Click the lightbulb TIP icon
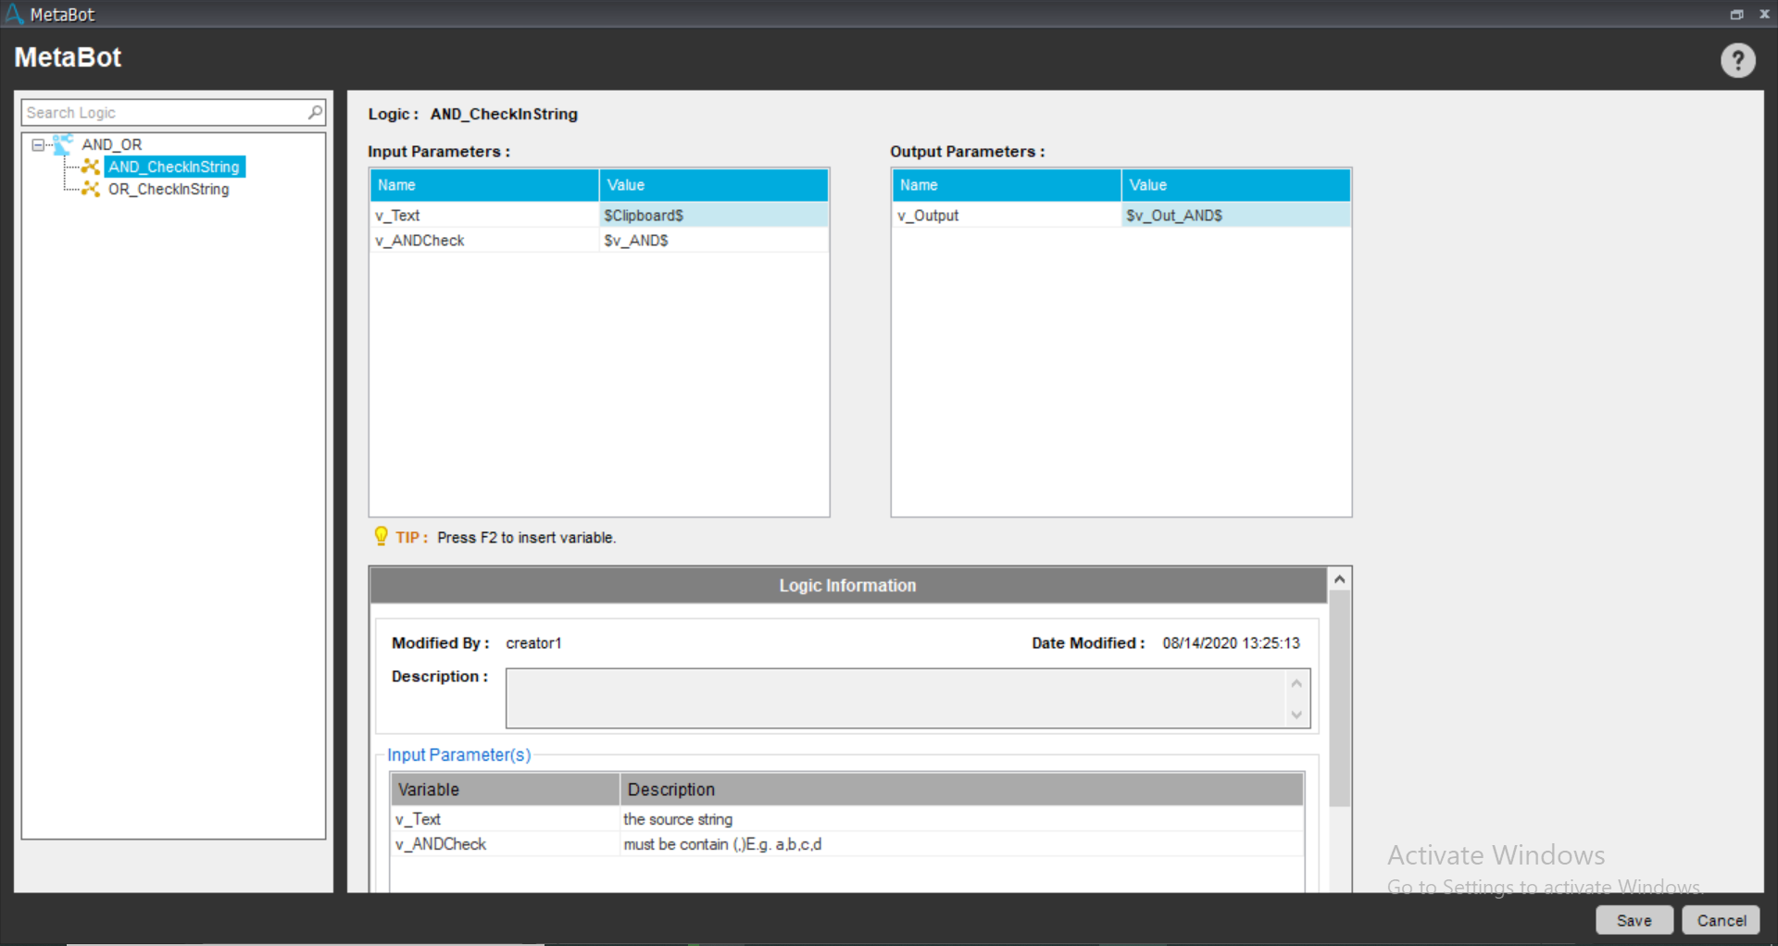This screenshot has height=946, width=1778. pyautogui.click(x=381, y=537)
